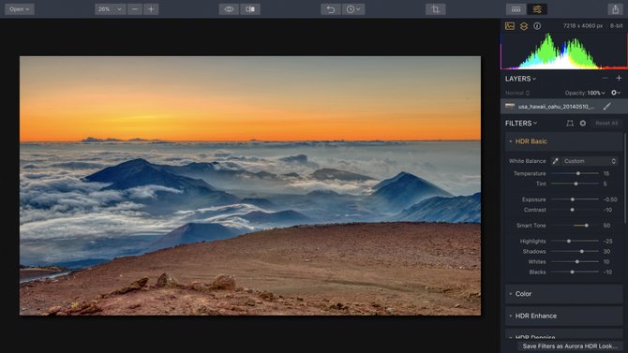
Task: Open the Normal blend mode dropdown
Action: pyautogui.click(x=517, y=93)
